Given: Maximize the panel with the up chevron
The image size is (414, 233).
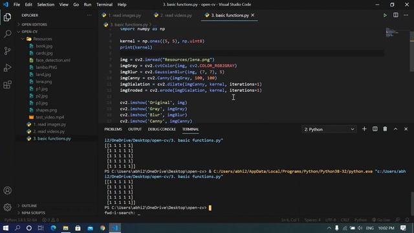Looking at the screenshot, I should coord(395,129).
